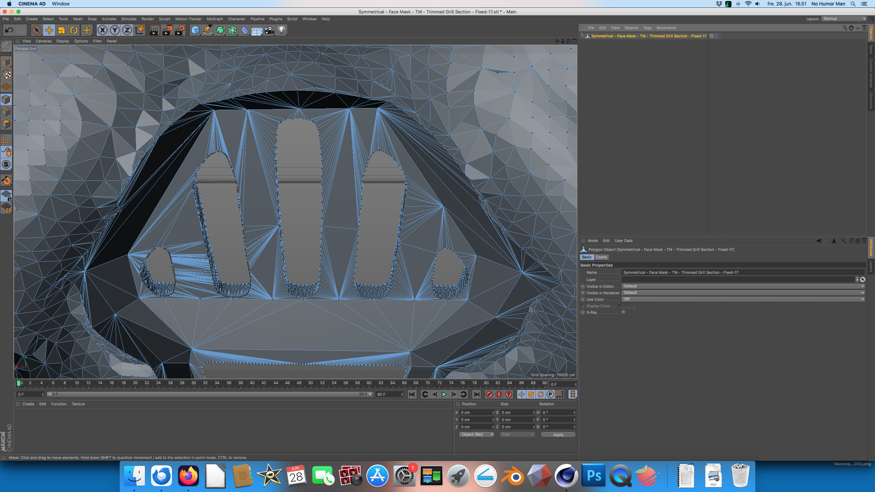Add a Light object

click(x=282, y=30)
